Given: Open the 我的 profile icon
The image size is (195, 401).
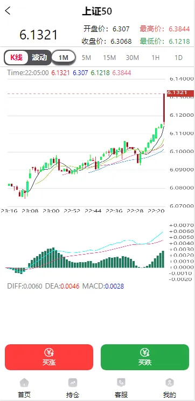Looking at the screenshot, I should [x=170, y=383].
